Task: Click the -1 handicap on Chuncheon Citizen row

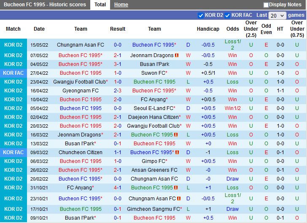Action: pyautogui.click(x=208, y=152)
